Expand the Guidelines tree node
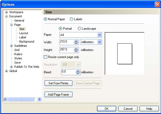Image resolution: width=161 pixels, height=114 pixels. [x=11, y=46]
